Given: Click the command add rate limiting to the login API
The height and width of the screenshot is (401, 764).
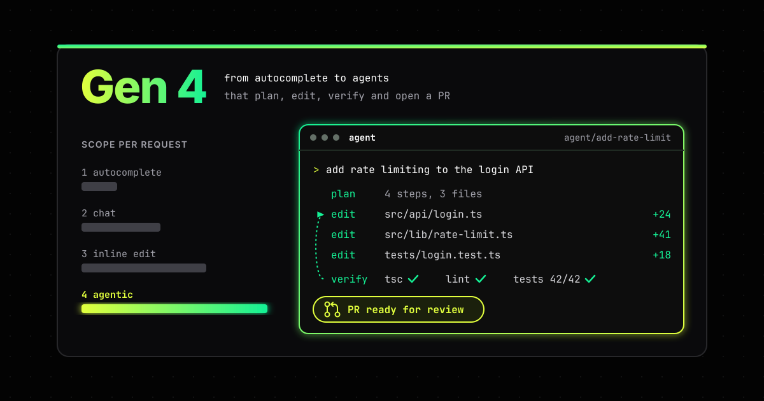Looking at the screenshot, I should point(430,170).
